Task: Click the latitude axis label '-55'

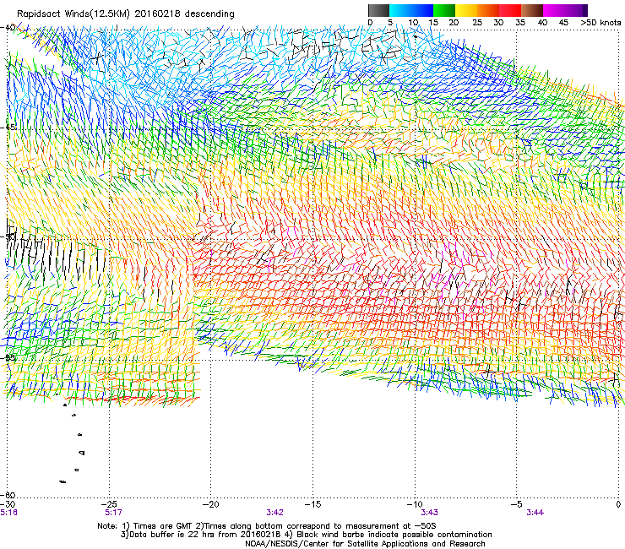Action: [8, 357]
